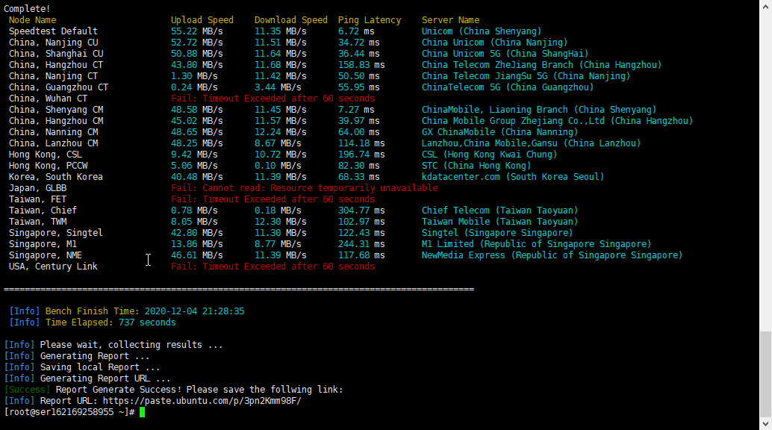Click the 'Node Name' column header
The height and width of the screenshot is (430, 772).
tap(33, 20)
